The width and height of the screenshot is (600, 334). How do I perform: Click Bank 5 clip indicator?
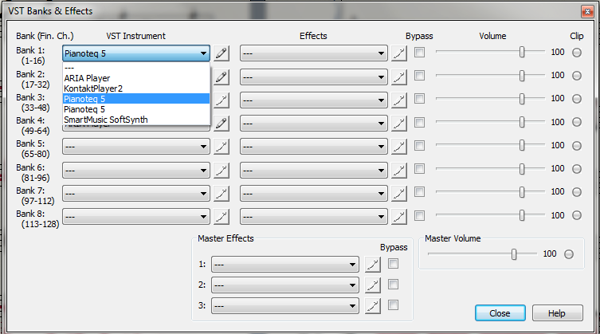coord(577,146)
